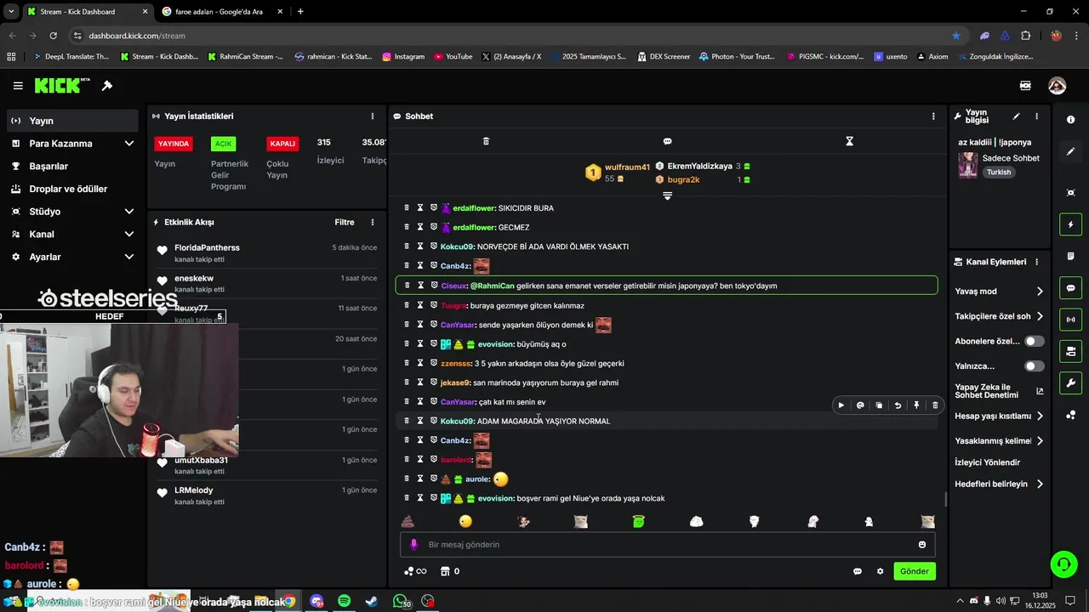
Task: Click İzleyici Yönlendir
Action: click(x=988, y=462)
